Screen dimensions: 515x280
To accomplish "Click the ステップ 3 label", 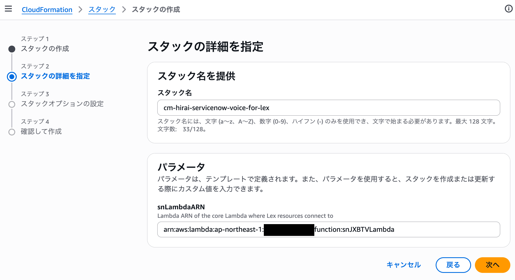I will click(35, 94).
